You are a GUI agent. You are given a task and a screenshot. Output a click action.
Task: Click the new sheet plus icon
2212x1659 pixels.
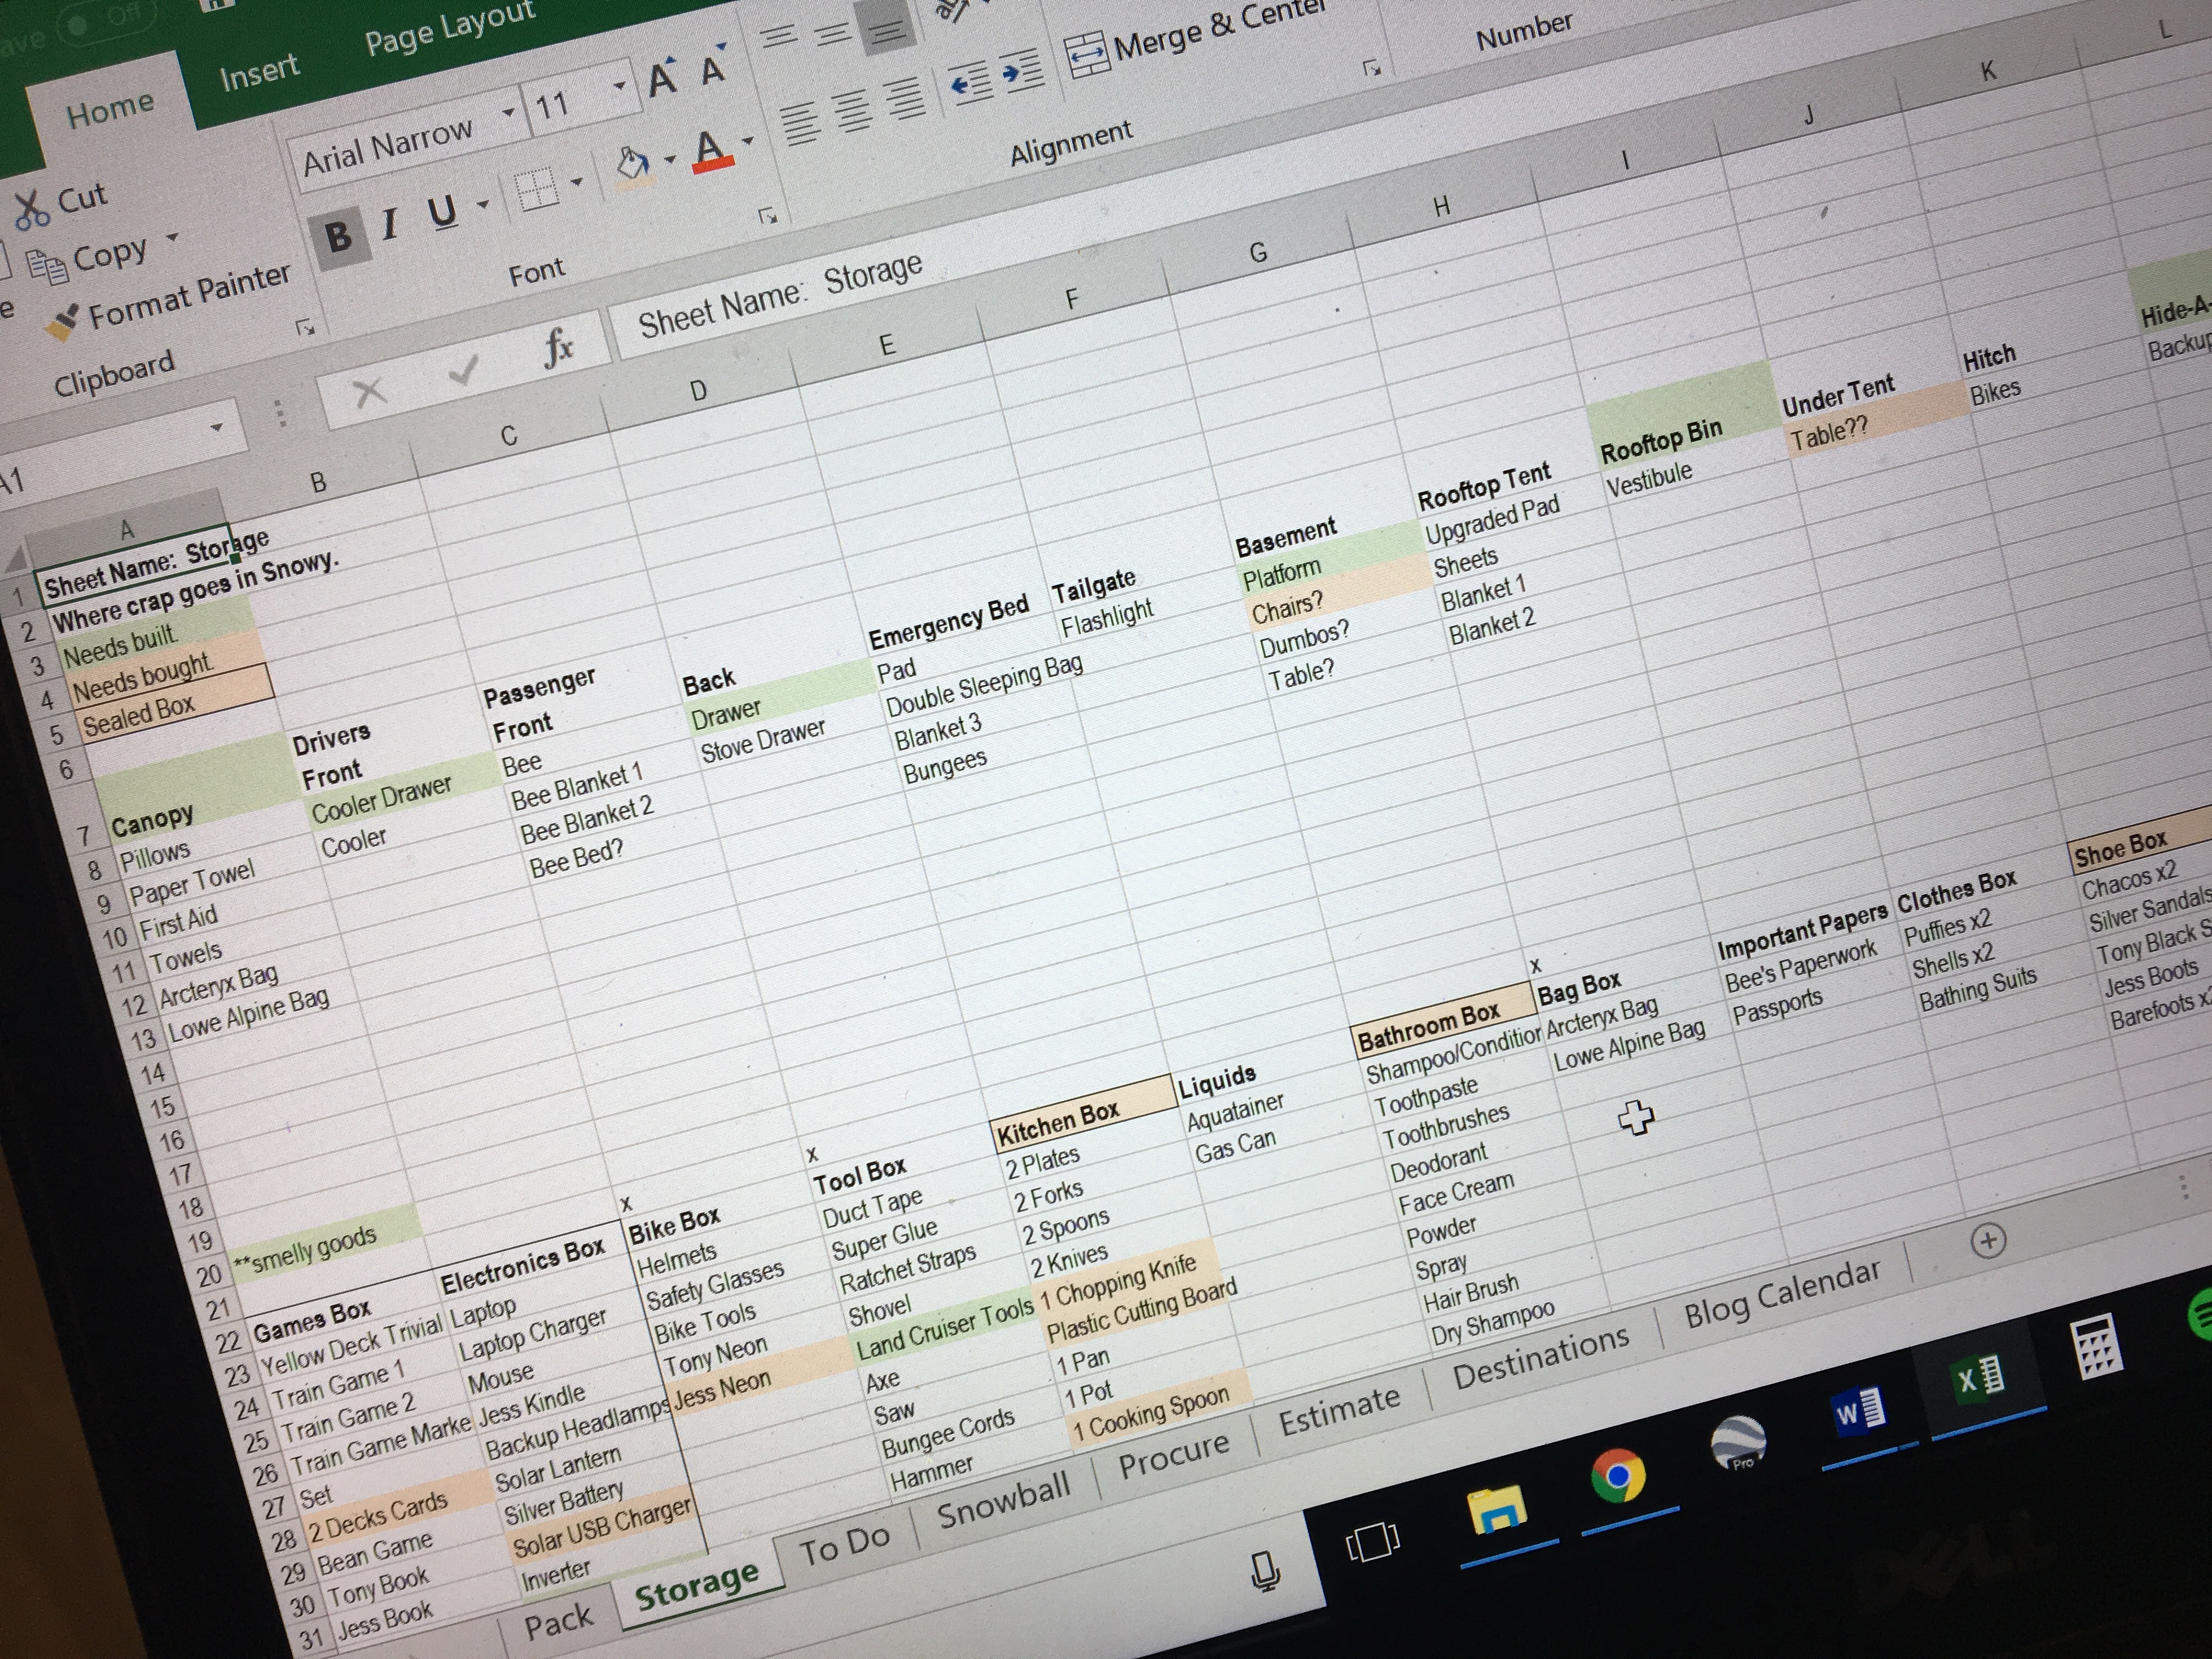click(x=1988, y=1241)
